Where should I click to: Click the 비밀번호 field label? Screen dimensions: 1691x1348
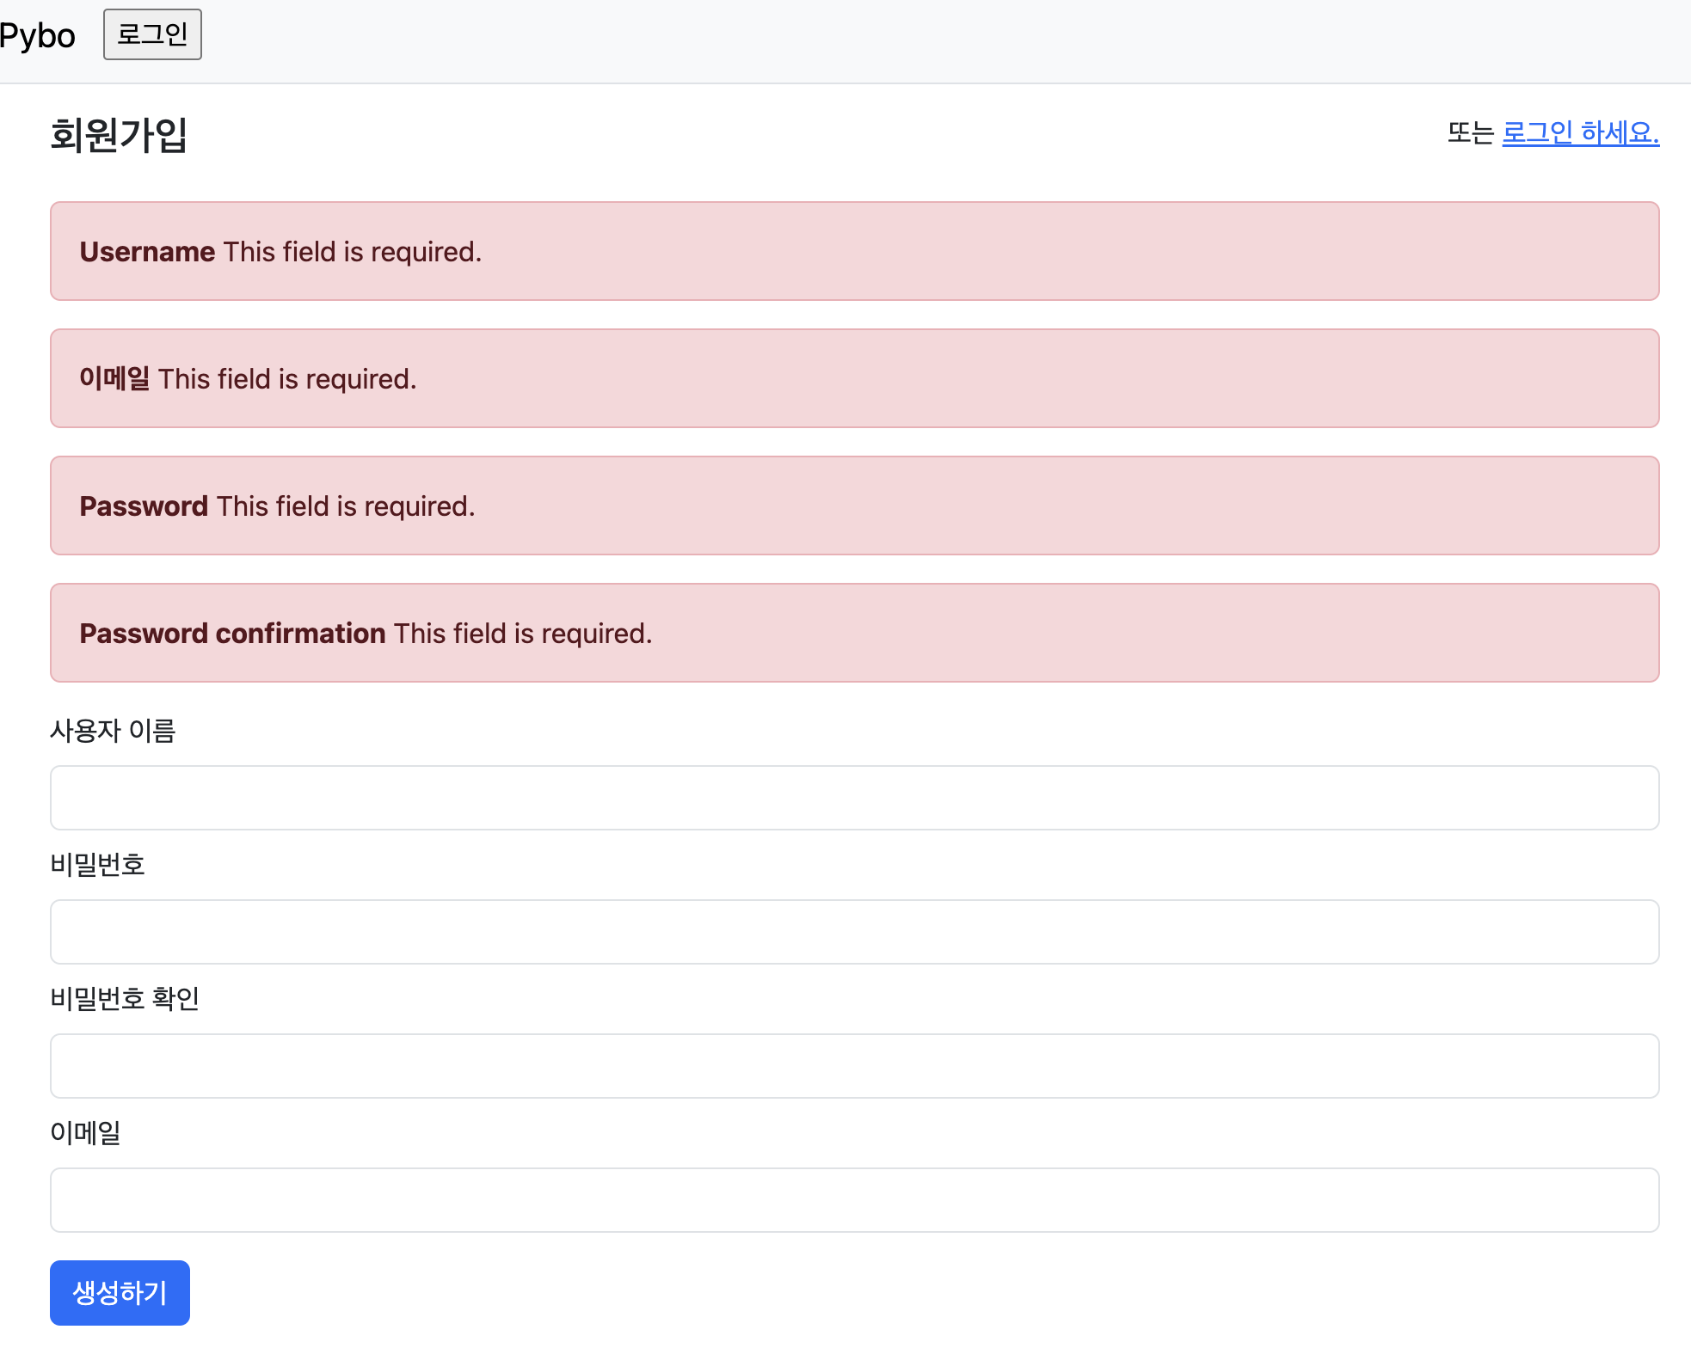(x=98, y=866)
